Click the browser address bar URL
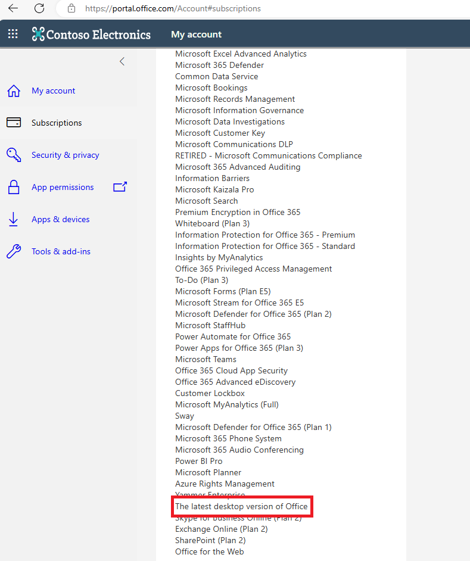This screenshot has height=561, width=470. point(173,8)
